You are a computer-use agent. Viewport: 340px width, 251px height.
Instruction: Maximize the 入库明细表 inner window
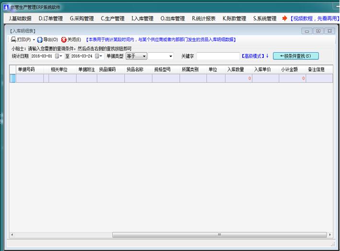coord(318,31)
